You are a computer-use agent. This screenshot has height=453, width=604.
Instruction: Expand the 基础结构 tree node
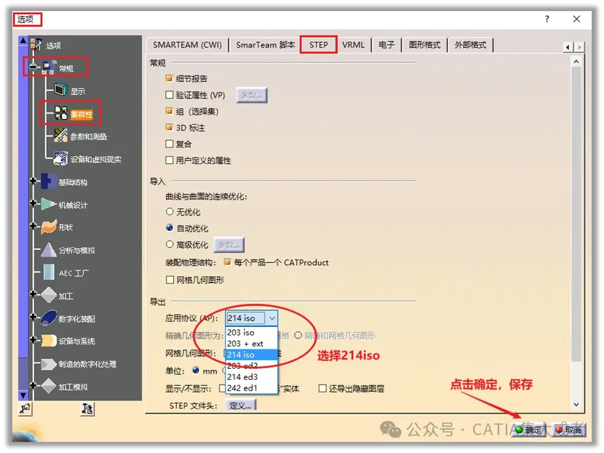click(33, 181)
